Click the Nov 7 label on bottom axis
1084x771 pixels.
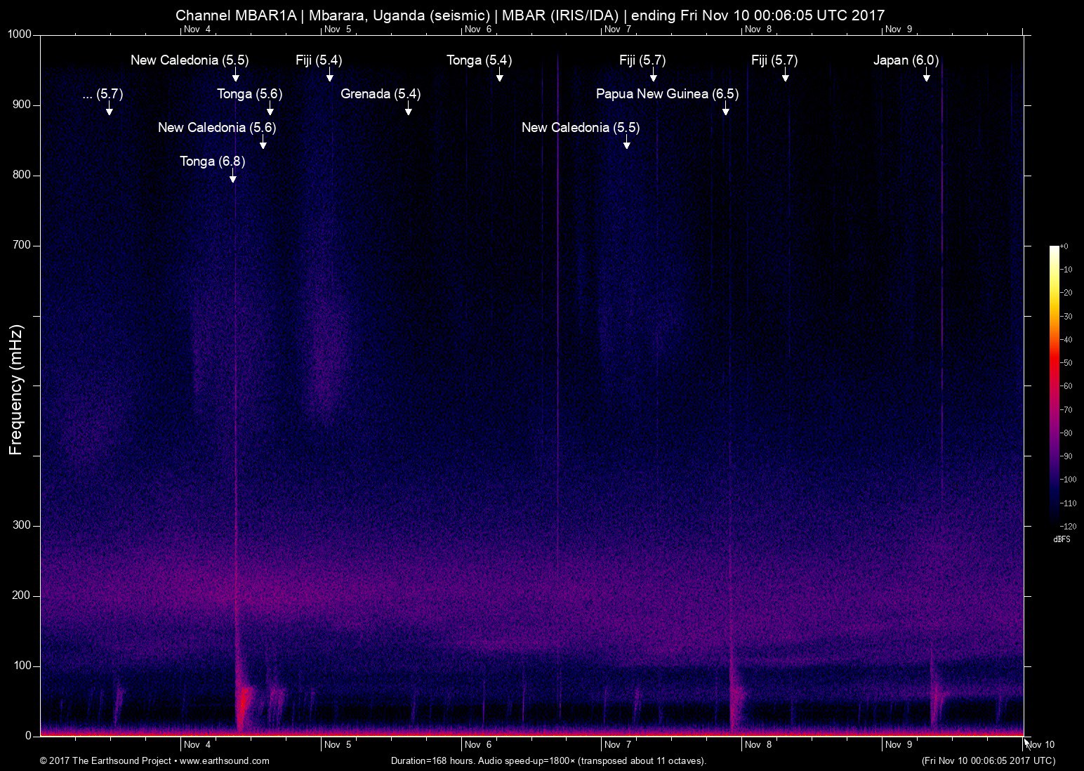click(617, 744)
